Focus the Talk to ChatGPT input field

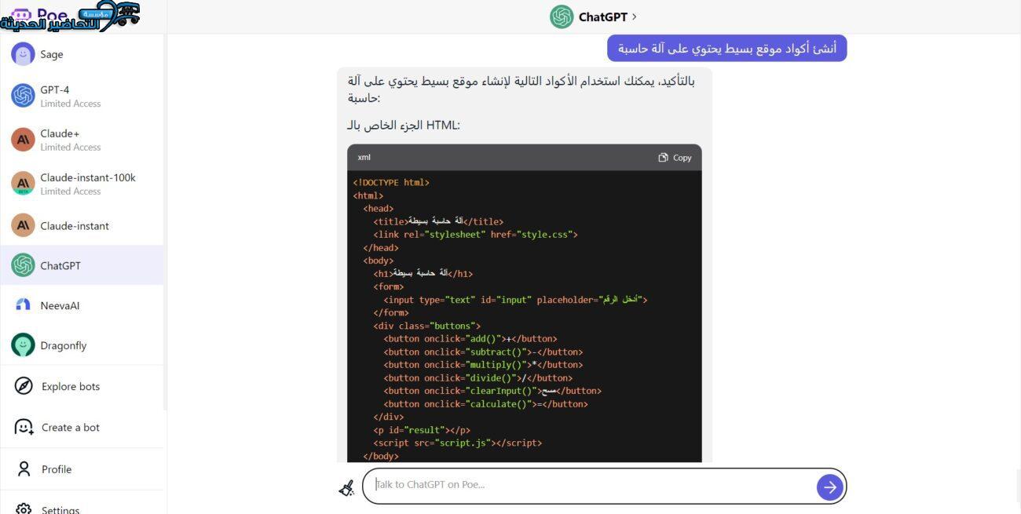tap(593, 485)
